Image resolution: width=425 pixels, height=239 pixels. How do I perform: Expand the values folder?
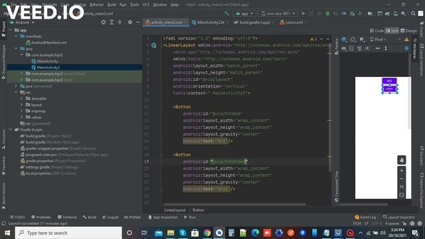(x=21, y=117)
